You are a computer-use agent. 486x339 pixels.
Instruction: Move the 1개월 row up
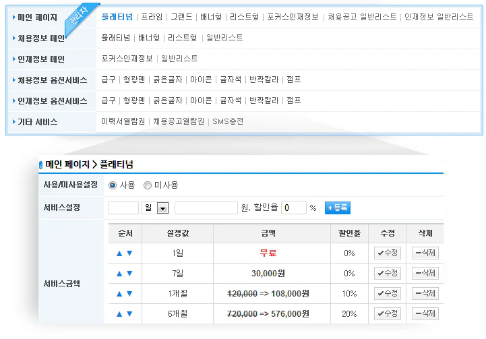[119, 294]
